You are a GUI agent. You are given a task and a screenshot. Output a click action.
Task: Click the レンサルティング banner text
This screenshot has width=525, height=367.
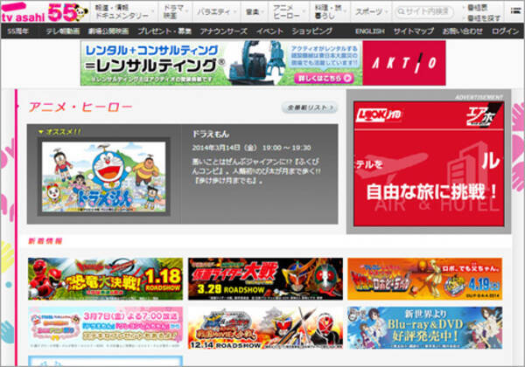point(155,66)
